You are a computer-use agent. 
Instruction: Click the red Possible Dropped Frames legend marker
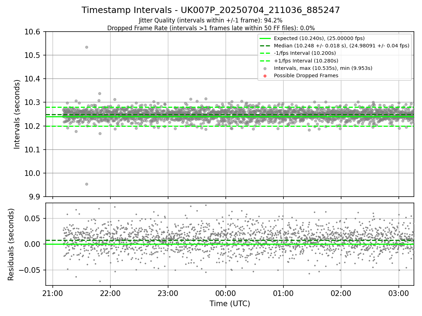point(265,76)
